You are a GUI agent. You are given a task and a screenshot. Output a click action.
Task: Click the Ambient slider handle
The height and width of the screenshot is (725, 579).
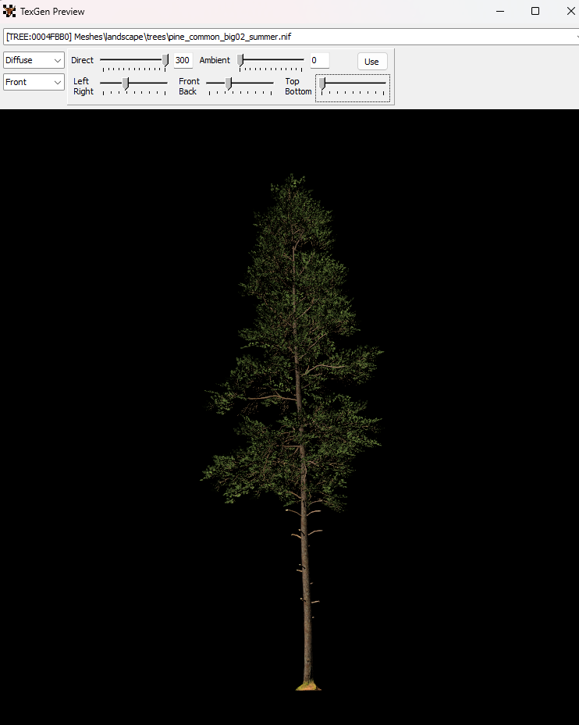click(241, 60)
